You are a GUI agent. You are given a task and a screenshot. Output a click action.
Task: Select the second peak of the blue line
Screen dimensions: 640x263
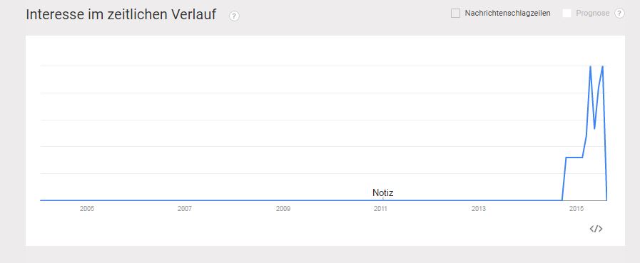[x=602, y=66]
